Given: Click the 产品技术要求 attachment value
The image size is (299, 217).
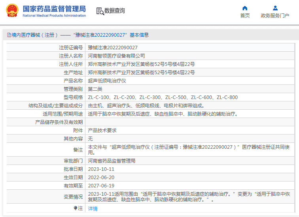Looking at the screenshot, I should [102, 131].
